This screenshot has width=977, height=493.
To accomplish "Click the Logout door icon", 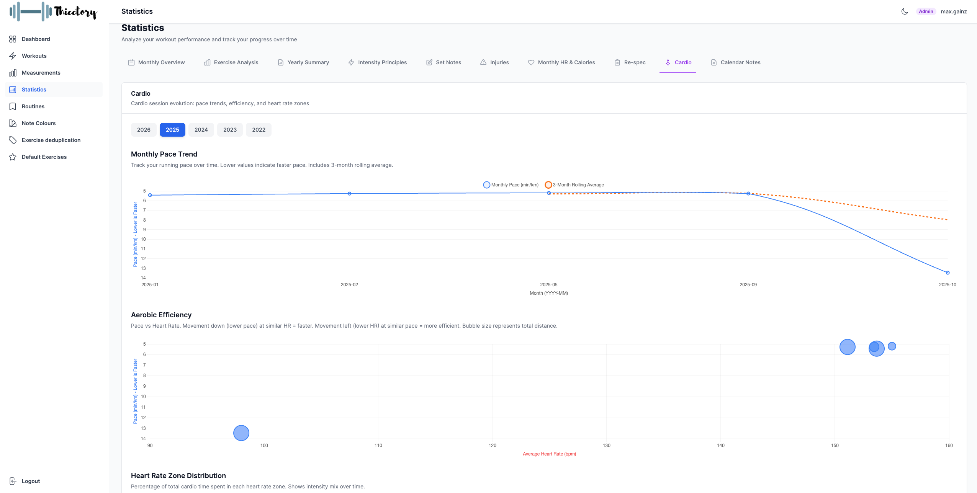I will click(13, 481).
